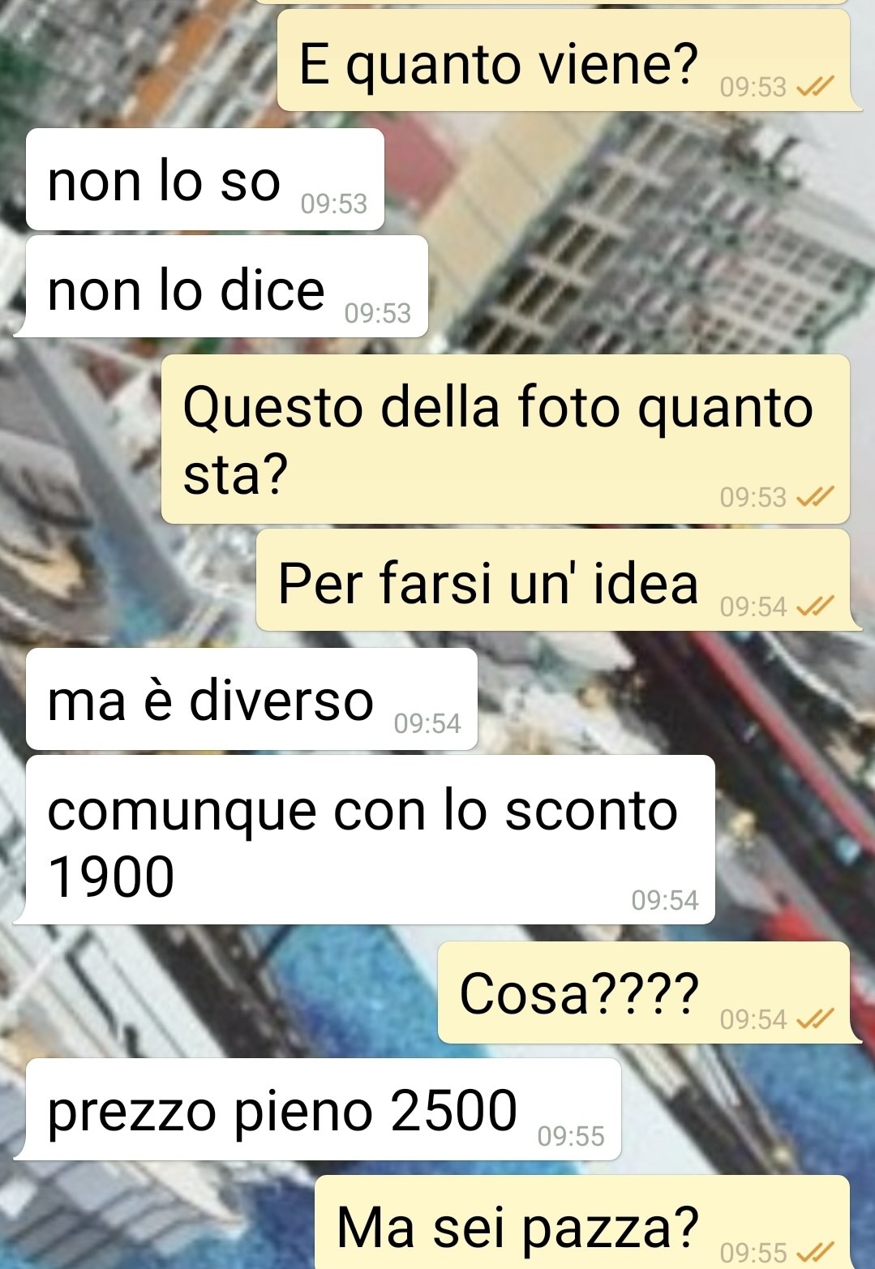Tap the 'Questo della foto quanto sta?' message
This screenshot has width=875, height=1269.
coord(505,439)
